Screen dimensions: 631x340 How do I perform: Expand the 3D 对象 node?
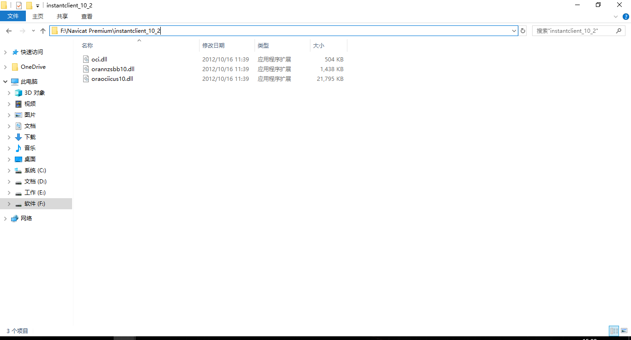(x=9, y=93)
